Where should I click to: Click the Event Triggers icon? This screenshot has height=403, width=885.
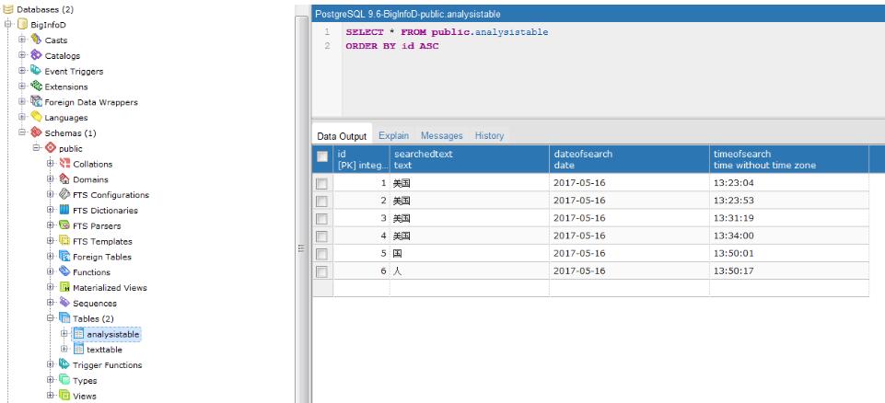coord(36,71)
